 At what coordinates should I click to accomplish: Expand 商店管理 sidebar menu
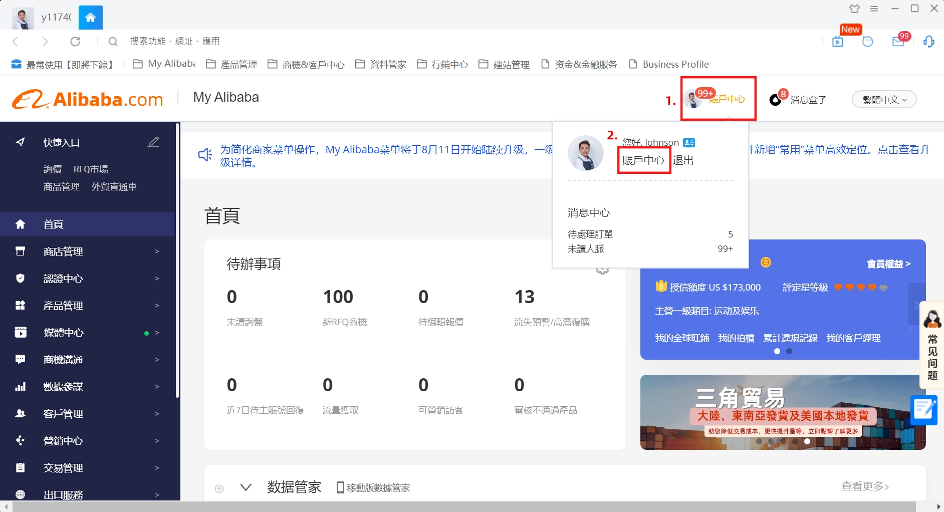[88, 251]
